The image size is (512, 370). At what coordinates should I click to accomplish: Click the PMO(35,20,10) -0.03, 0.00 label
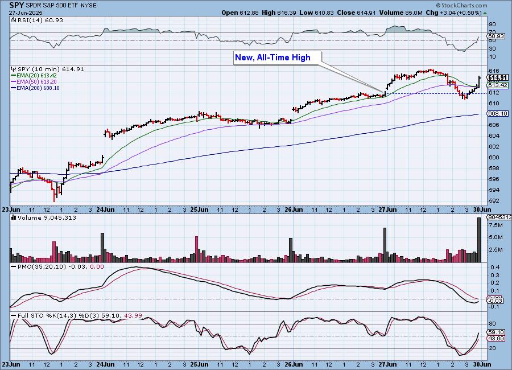click(61, 267)
